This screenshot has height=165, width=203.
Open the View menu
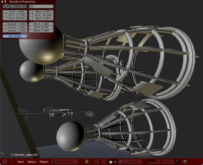pyautogui.click(x=21, y=162)
